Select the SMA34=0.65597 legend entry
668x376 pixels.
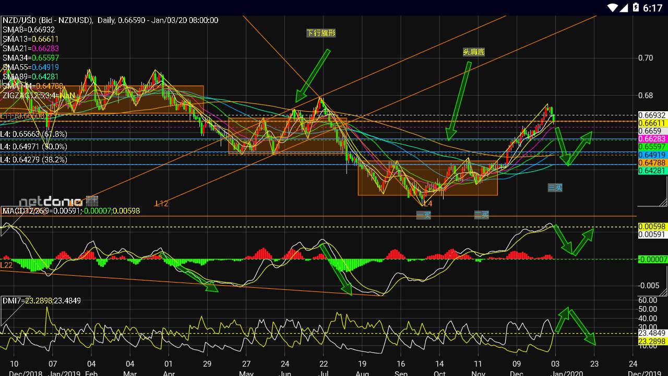click(30, 58)
